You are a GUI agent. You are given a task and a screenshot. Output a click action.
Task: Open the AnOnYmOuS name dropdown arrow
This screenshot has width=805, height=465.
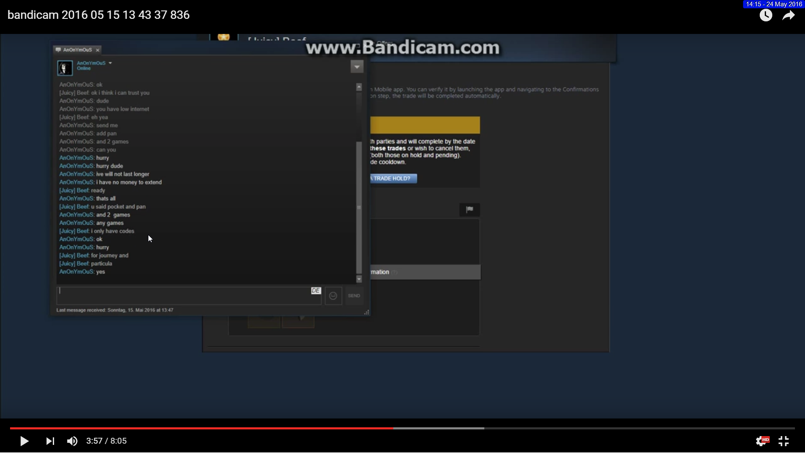point(110,63)
